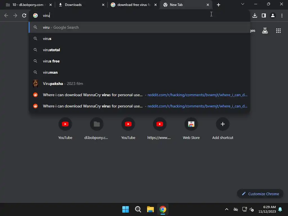288x216 pixels.
Task: Open the clock showing 6:29 AM
Action: [x=267, y=209]
